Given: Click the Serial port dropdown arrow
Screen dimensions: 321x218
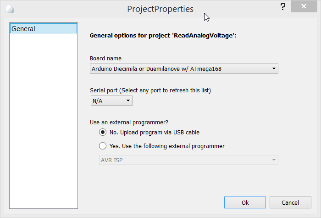Looking at the screenshot, I should click(128, 101).
